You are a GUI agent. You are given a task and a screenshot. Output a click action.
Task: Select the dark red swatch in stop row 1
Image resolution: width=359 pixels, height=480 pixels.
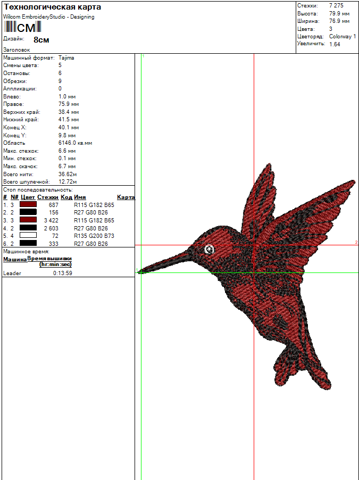(28, 205)
